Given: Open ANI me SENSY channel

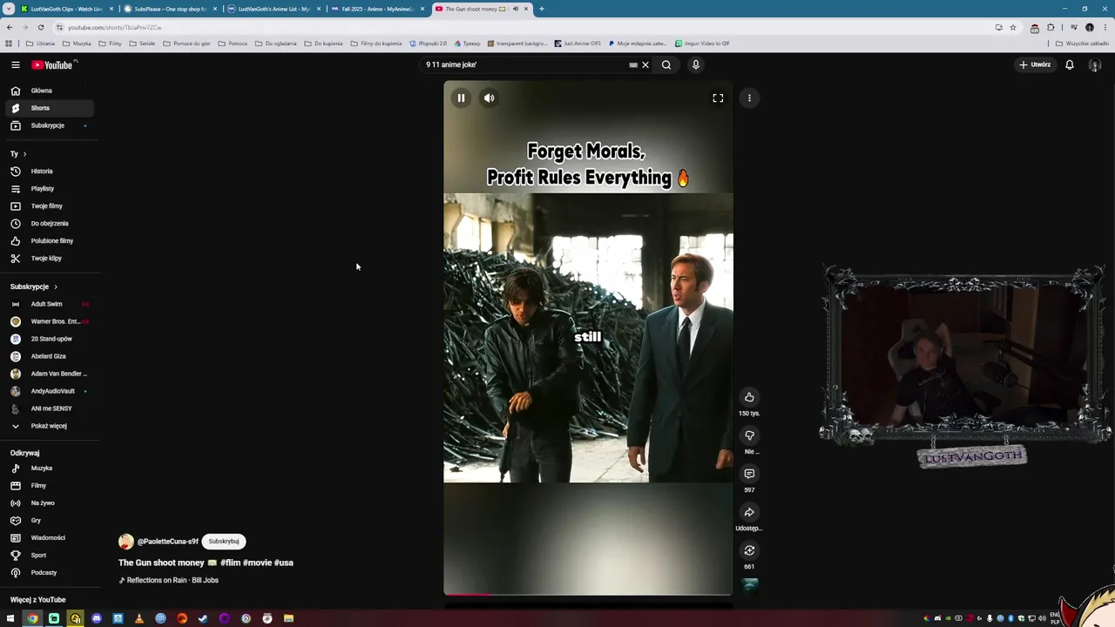Looking at the screenshot, I should coord(50,408).
